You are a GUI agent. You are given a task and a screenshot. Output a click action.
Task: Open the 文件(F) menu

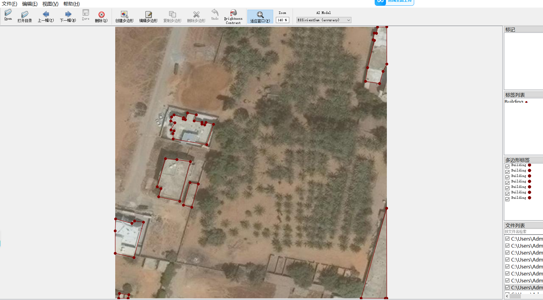click(9, 4)
